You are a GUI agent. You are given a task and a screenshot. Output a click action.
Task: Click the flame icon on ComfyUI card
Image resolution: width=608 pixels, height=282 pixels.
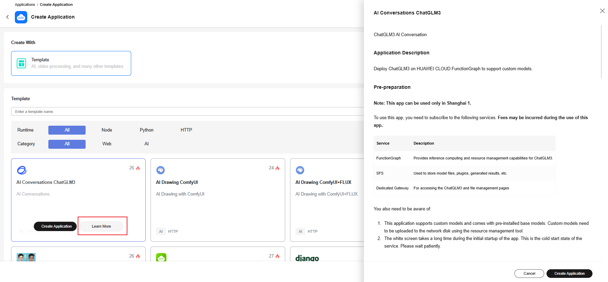278,168
